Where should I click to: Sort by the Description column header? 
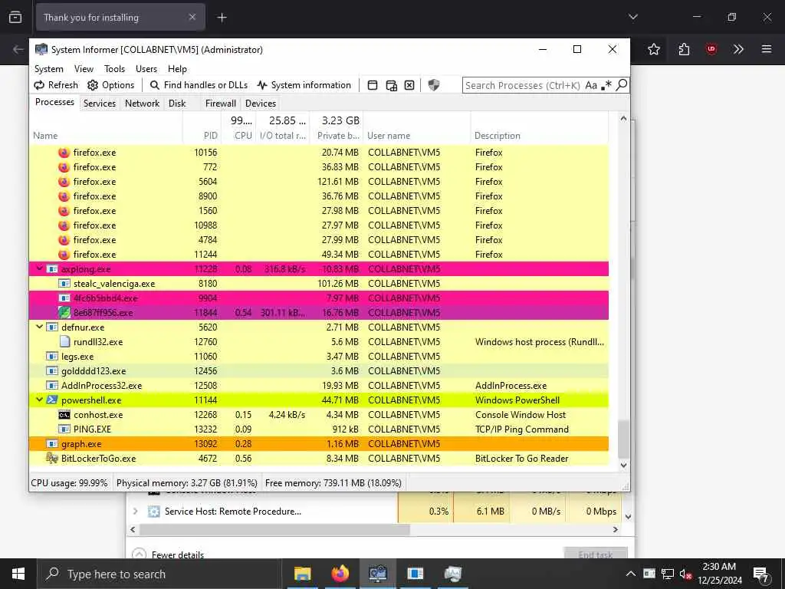[x=539, y=135]
